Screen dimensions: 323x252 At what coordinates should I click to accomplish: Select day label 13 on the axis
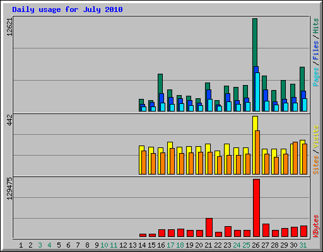[132, 245]
